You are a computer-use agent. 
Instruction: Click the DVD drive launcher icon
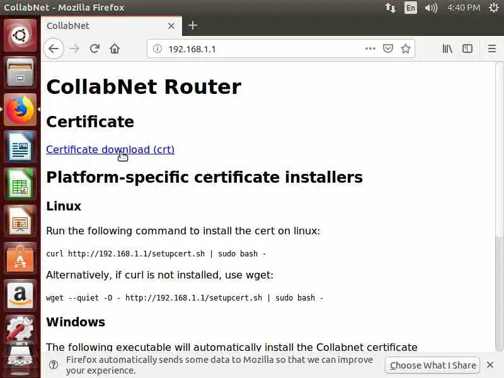[x=20, y=361]
